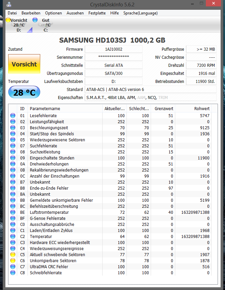Click the drive title SAMSUNG HD103SJ 1000,2 GB
This screenshot has width=225, height=290.
(112, 40)
